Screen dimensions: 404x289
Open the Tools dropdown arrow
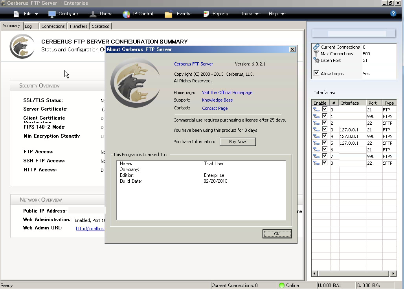[x=257, y=14]
